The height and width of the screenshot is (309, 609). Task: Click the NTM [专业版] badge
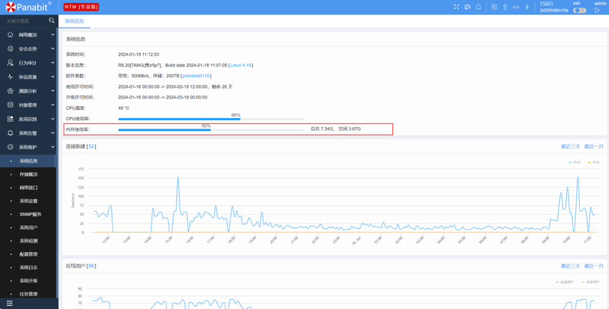[81, 7]
